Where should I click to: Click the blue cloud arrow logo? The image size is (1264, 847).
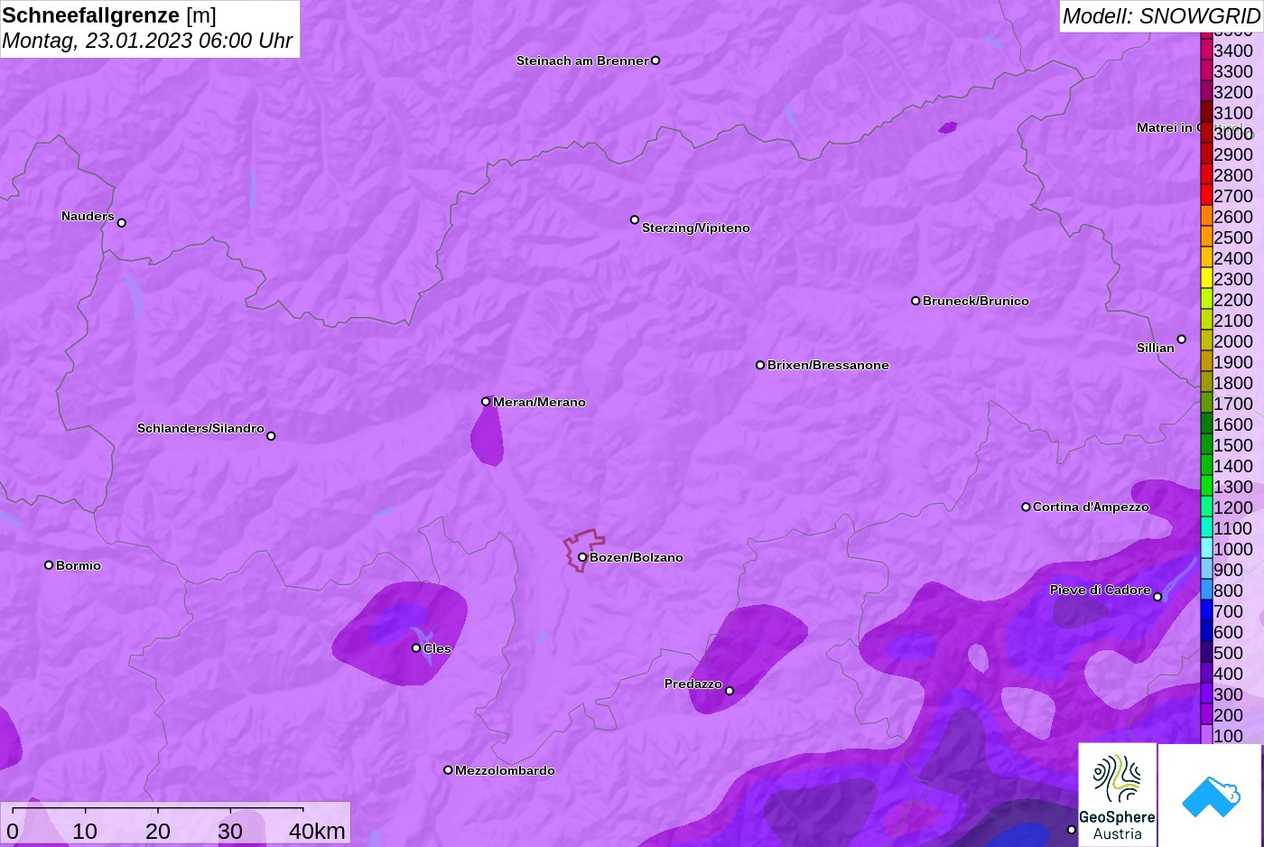(x=1211, y=796)
